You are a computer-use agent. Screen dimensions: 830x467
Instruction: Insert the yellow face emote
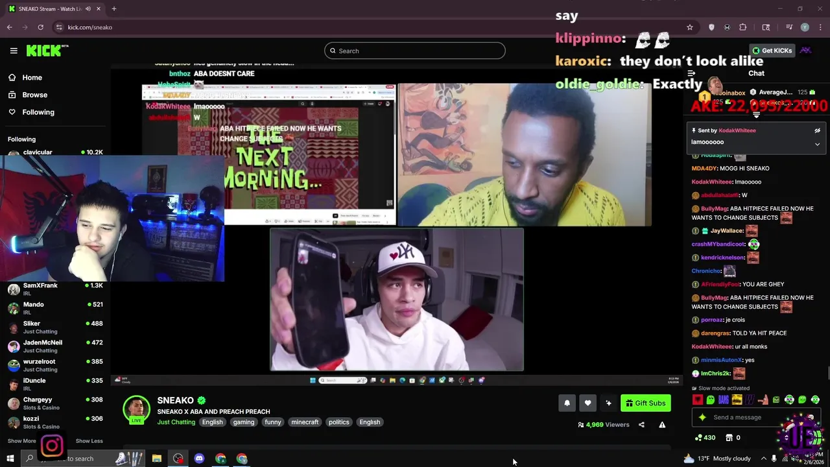737,400
